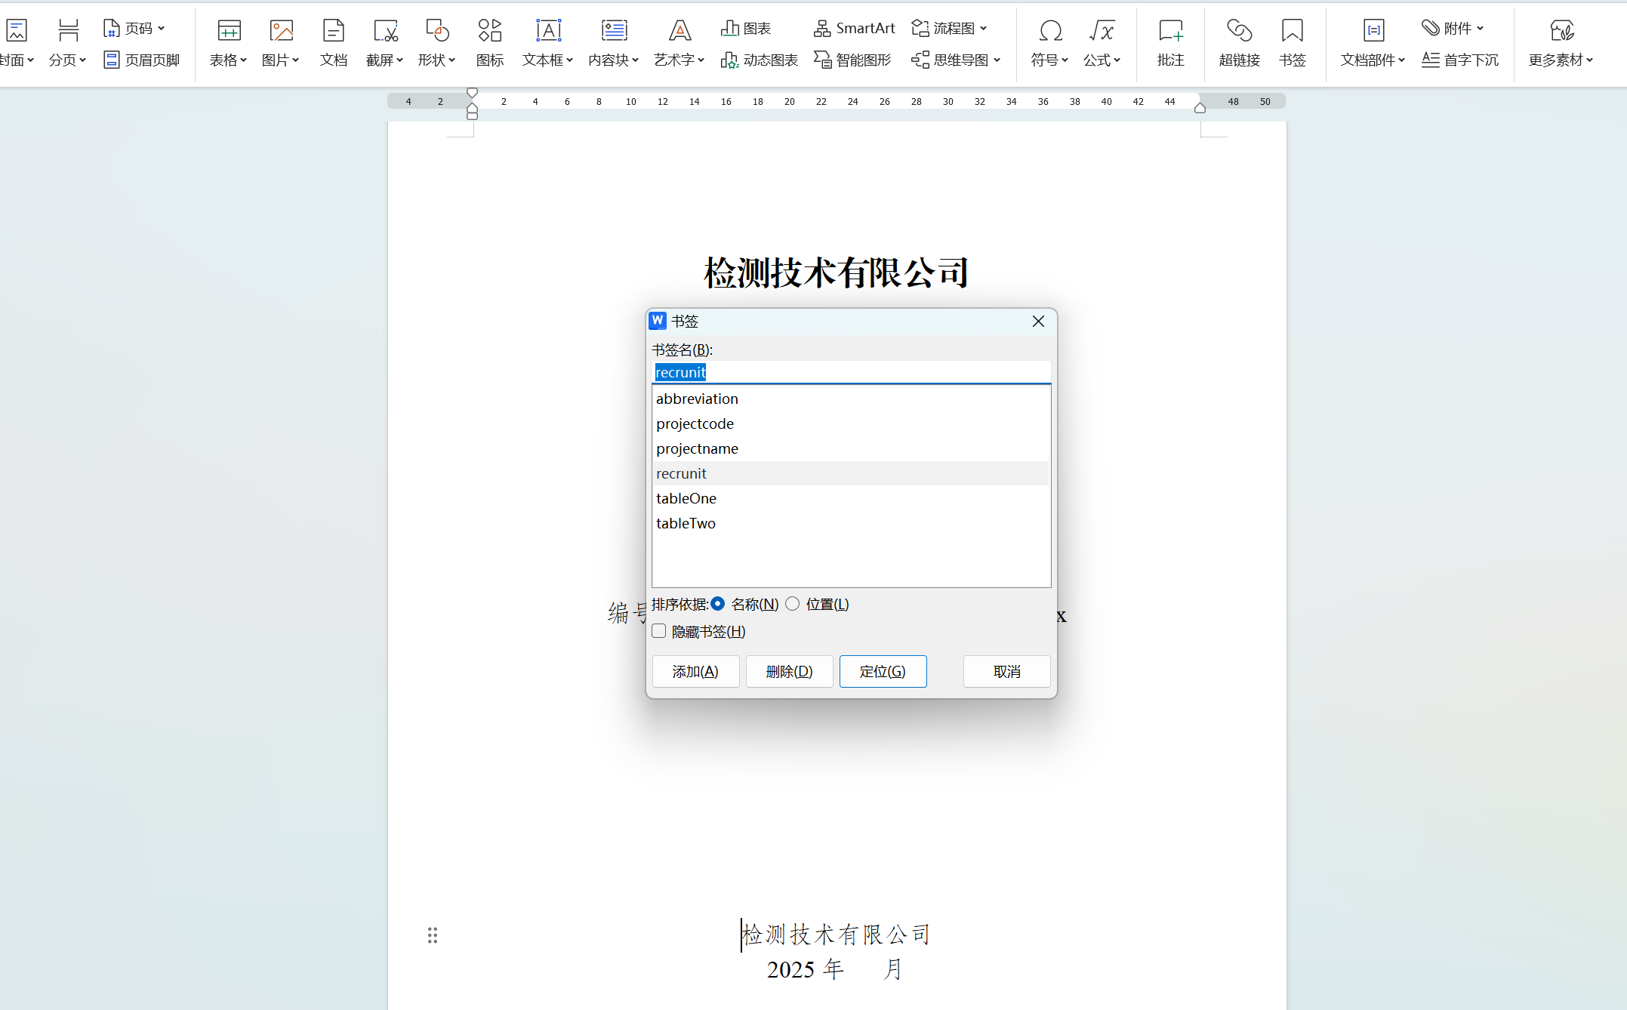This screenshot has width=1627, height=1010.
Task: Click the Delete (删除) button
Action: [x=789, y=671]
